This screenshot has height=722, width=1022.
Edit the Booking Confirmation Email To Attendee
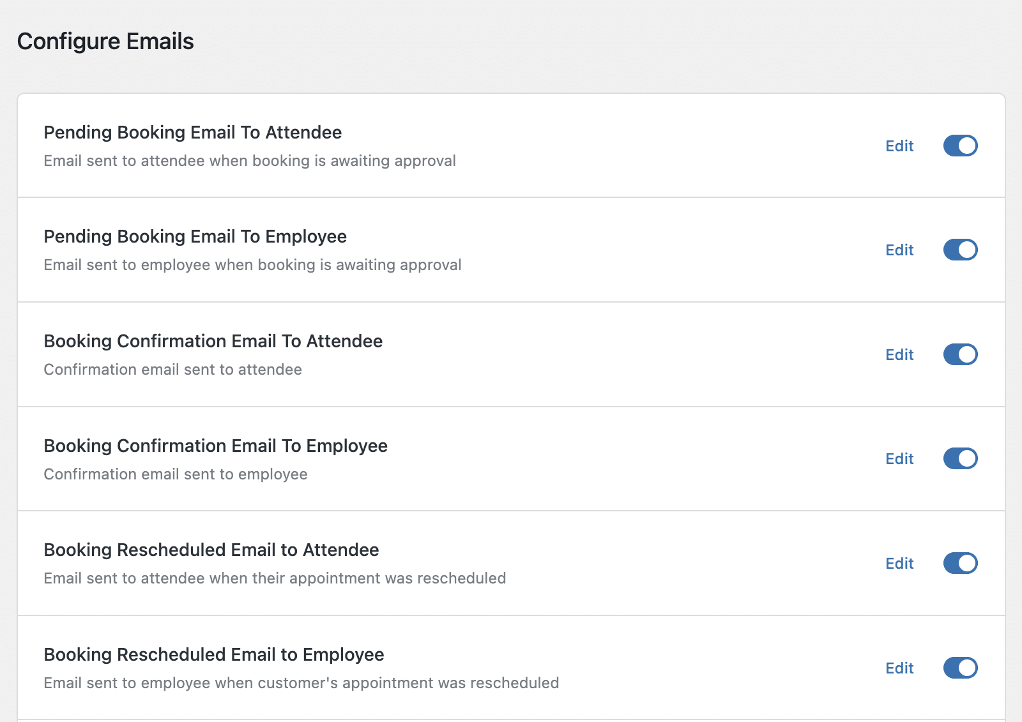tap(899, 354)
